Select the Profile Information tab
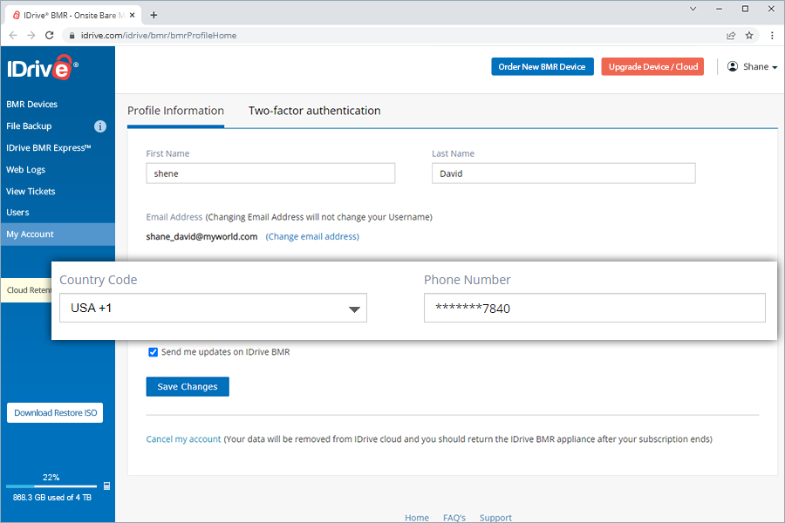 point(175,111)
